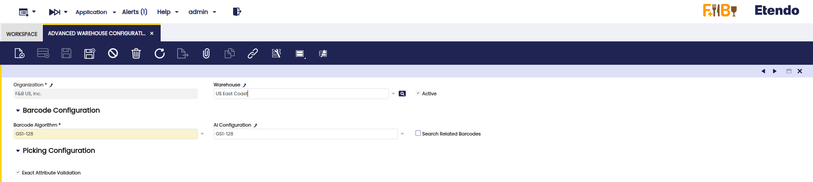Click the link chain toolbar icon
The image size is (813, 182).
[253, 53]
